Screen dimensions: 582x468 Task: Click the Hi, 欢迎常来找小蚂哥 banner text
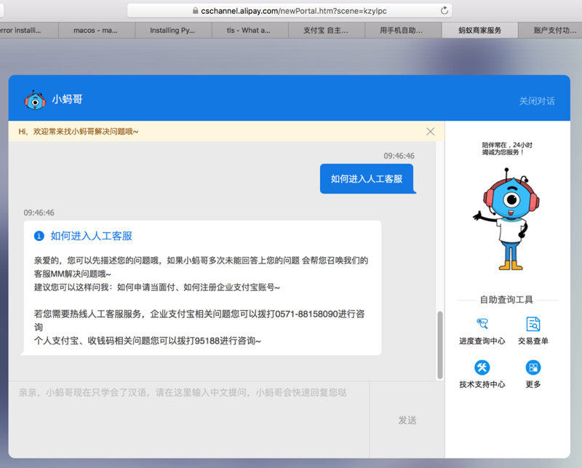79,132
